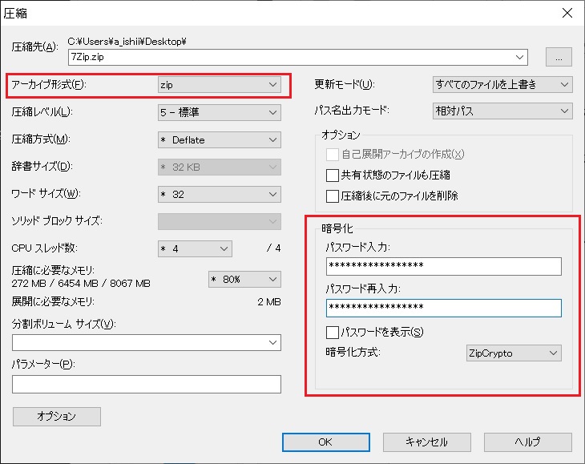
Task: Click the オプション button at bottom left
Action: [x=57, y=416]
